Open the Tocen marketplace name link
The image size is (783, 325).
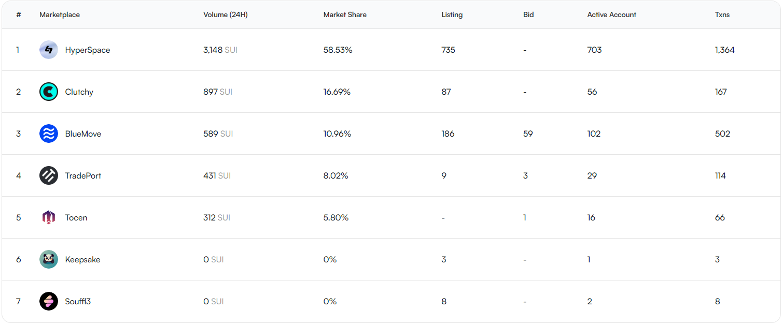point(76,217)
